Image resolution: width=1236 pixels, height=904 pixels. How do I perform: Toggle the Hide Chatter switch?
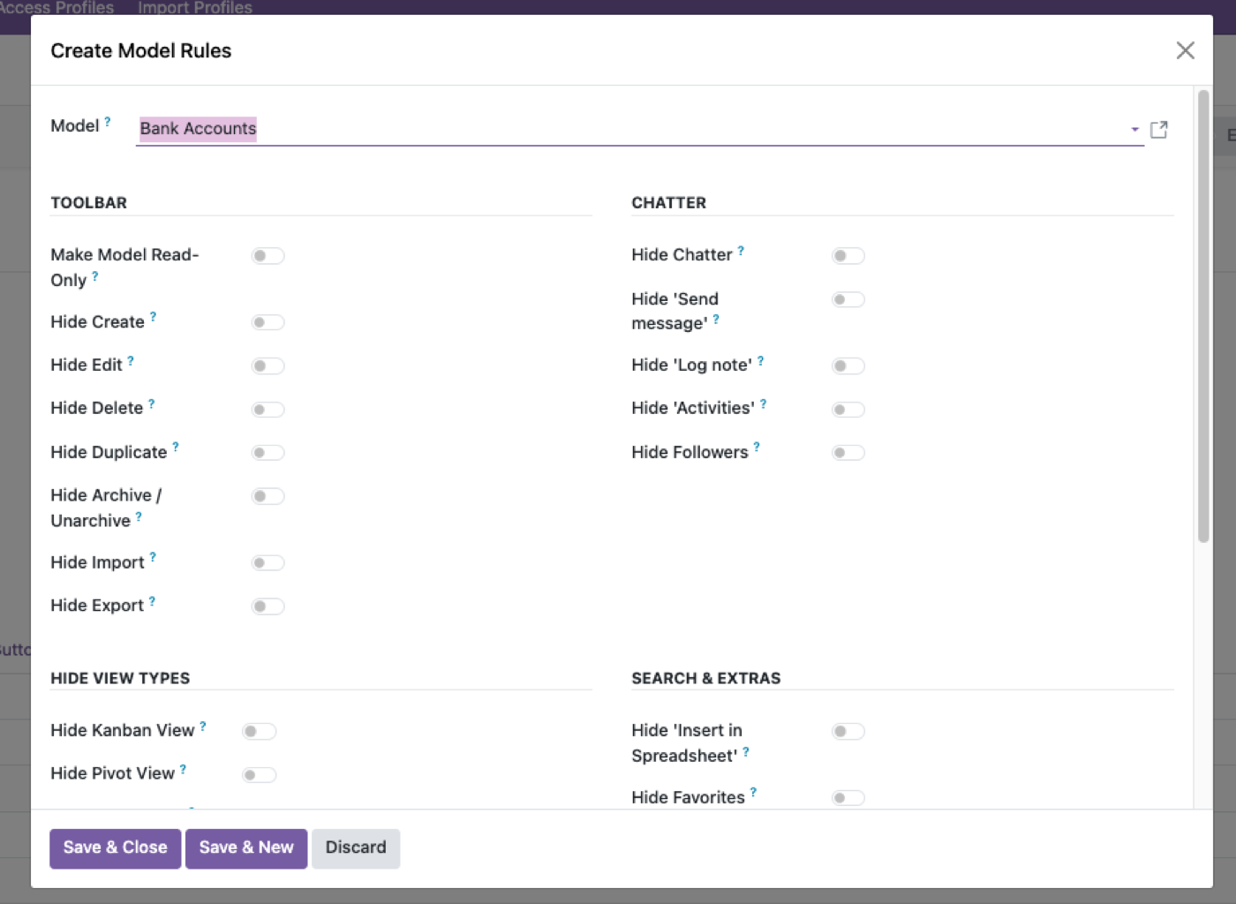[848, 256]
